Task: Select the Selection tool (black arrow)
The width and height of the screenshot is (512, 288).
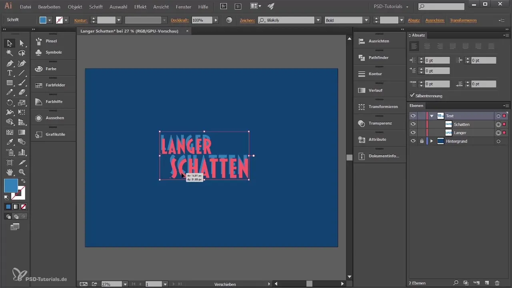Action: (x=10, y=43)
